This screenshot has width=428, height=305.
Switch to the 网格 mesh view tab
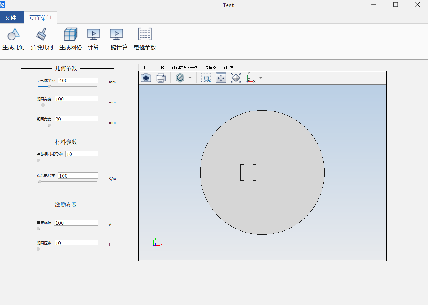pos(160,67)
